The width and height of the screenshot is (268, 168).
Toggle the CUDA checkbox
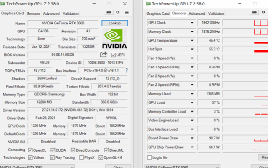click(53, 150)
